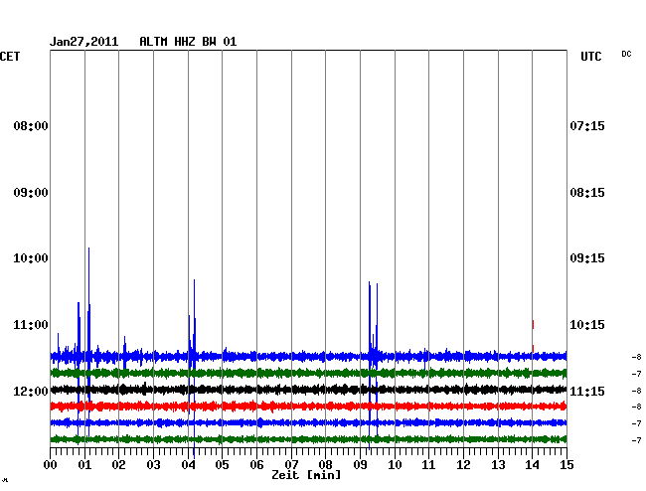Click minute tick label 13
The image size is (646, 491).
[498, 465]
